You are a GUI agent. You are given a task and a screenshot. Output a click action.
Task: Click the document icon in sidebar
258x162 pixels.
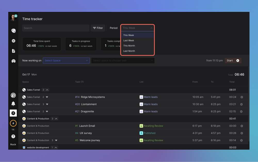(x=13, y=51)
